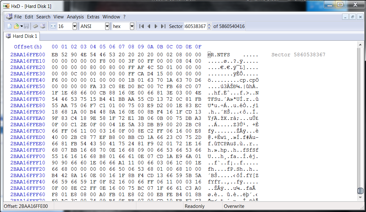366x212 pixels.
Task: Go to previous sector
Action: click(149, 26)
